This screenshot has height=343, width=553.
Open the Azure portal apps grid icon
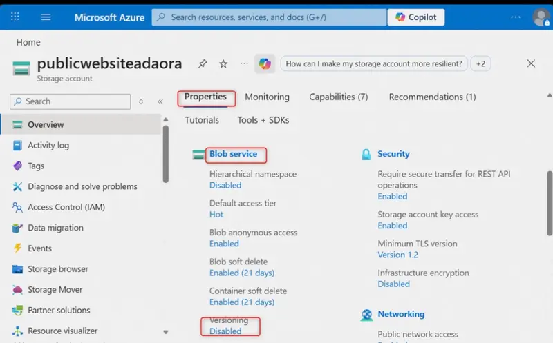15,17
